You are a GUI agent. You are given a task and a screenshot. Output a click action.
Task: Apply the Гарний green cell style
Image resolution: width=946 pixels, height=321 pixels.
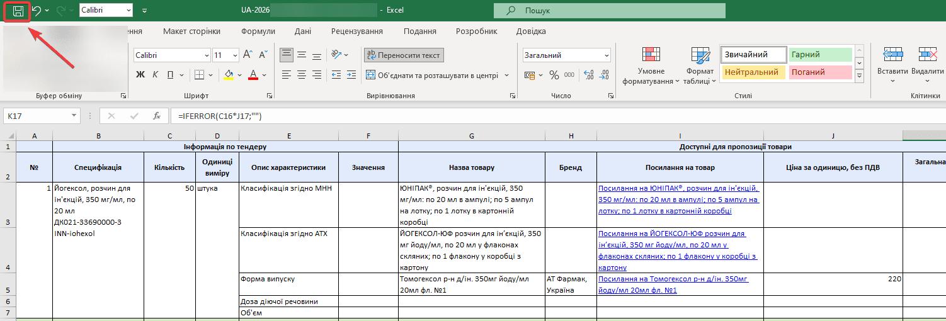point(819,55)
